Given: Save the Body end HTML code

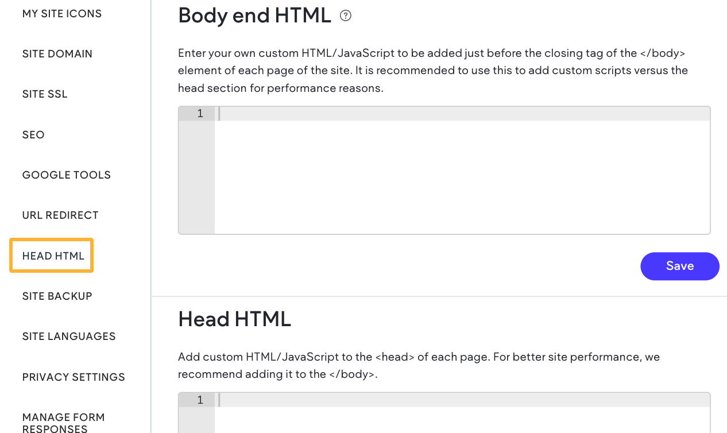Looking at the screenshot, I should (679, 266).
